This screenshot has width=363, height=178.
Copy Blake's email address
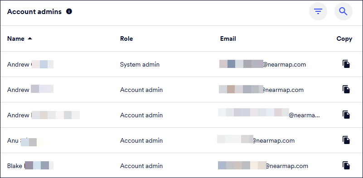(x=346, y=165)
